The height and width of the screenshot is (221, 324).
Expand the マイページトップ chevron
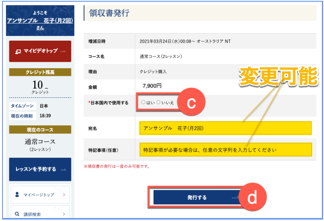coord(63,195)
